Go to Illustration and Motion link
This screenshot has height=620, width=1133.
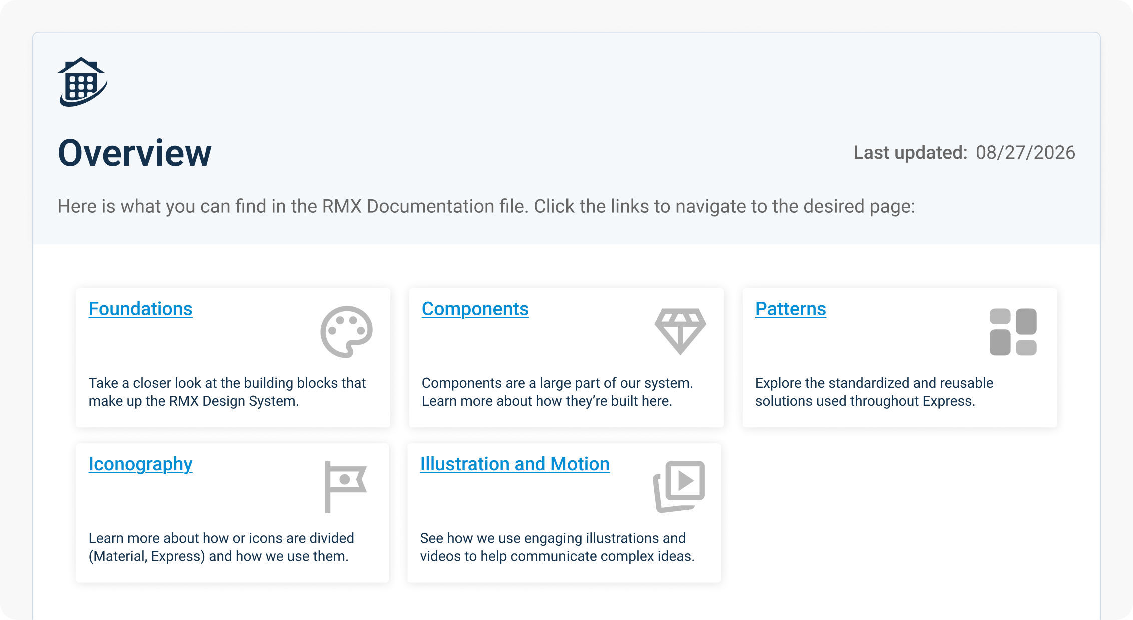(x=514, y=464)
